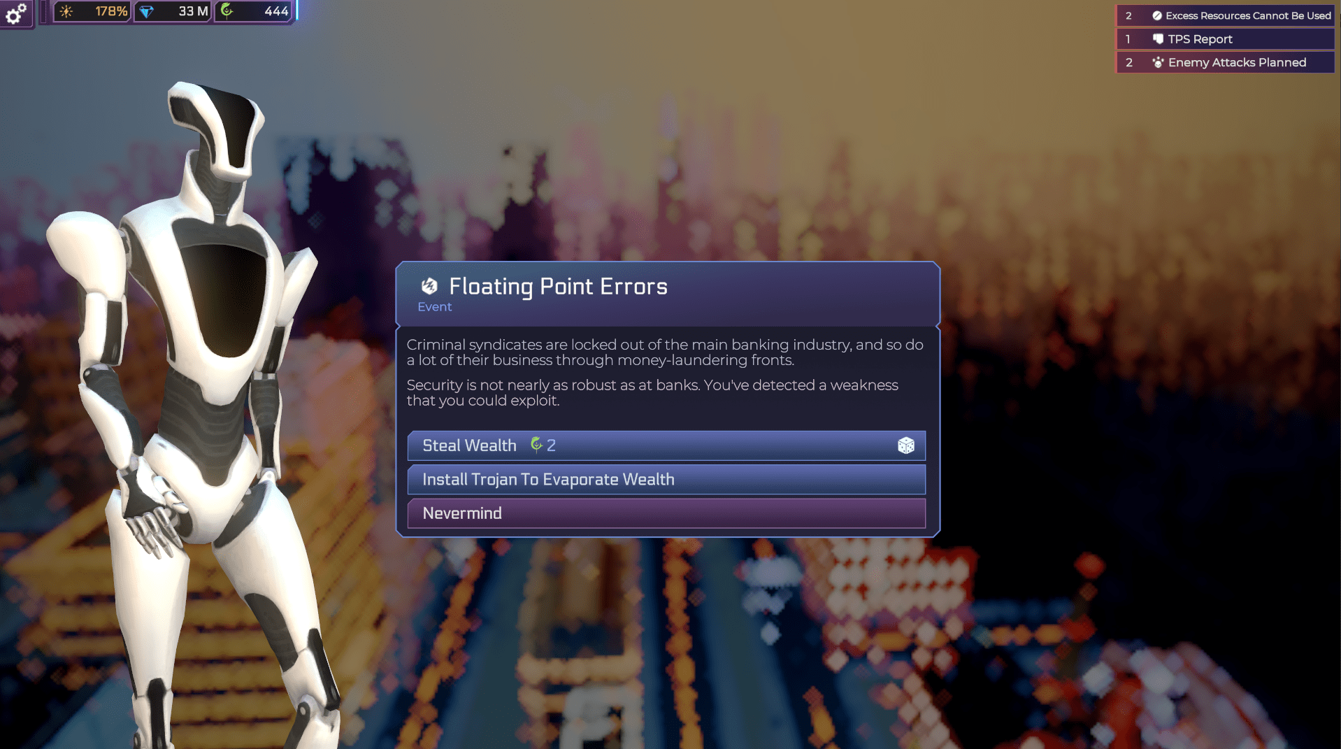Screen dimensions: 1341x749
Task: Open Enemy Attacks Planned notification
Action: coord(1225,62)
